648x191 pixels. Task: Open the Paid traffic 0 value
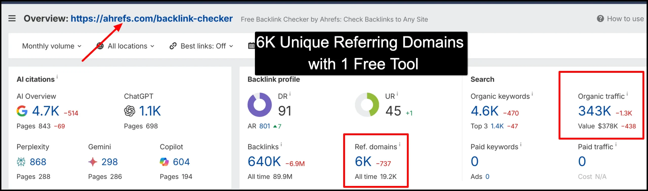[582, 161]
